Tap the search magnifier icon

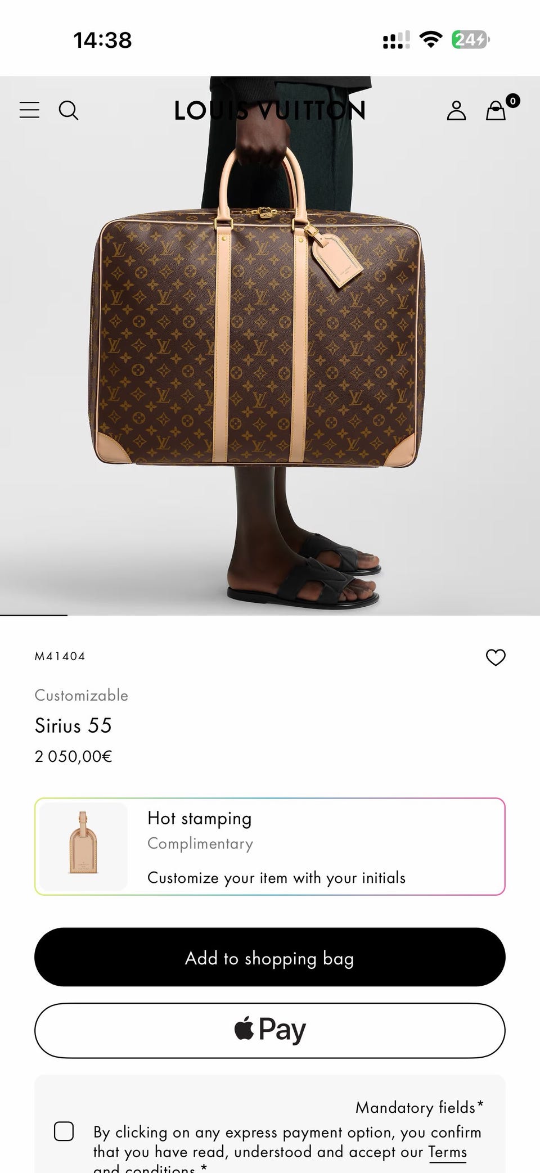pyautogui.click(x=69, y=110)
